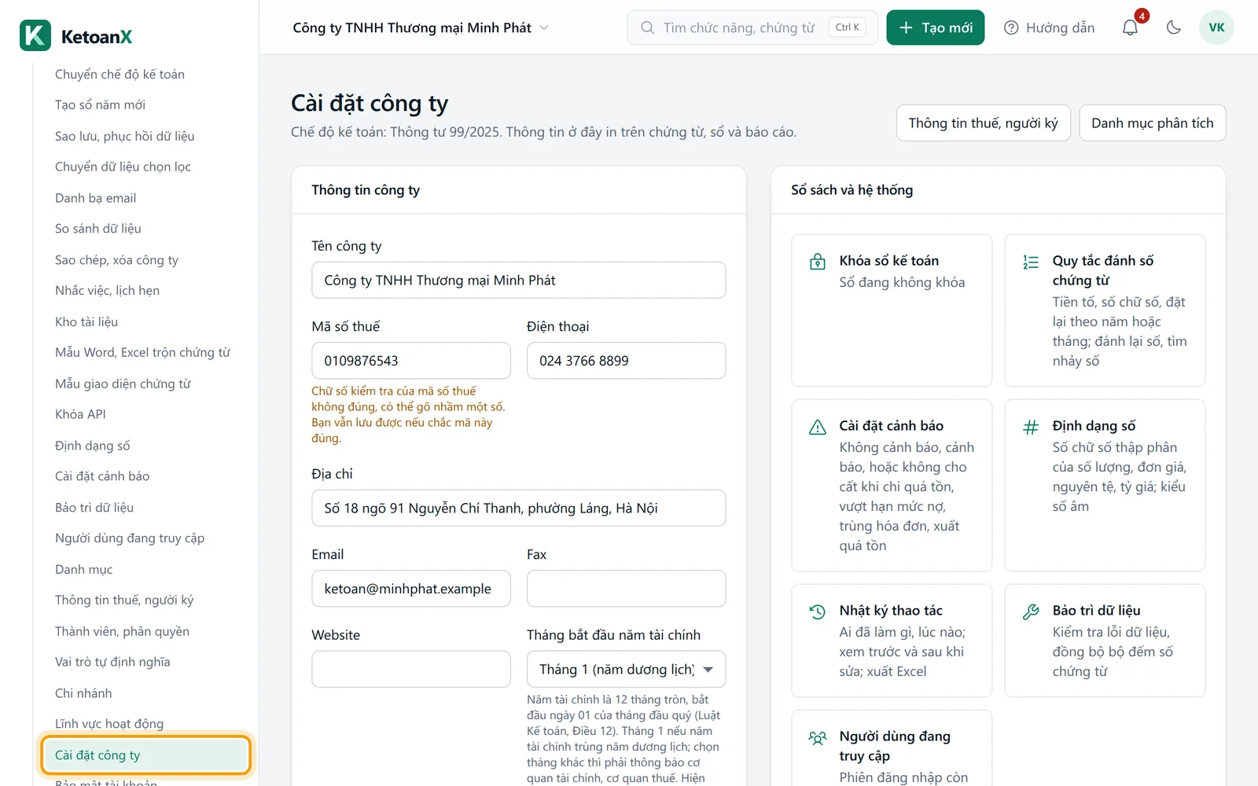The image size is (1258, 786).
Task: Click the Ctrl K shortcut badge
Action: (x=847, y=28)
